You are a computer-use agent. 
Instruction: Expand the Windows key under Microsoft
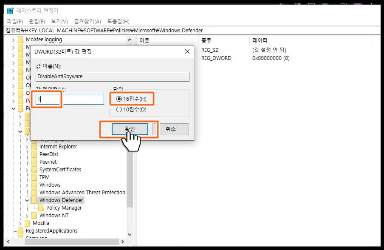coord(27,185)
